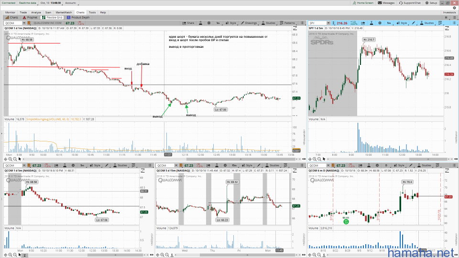
Task: Switch to the Monitor tab
Action: tap(10, 12)
